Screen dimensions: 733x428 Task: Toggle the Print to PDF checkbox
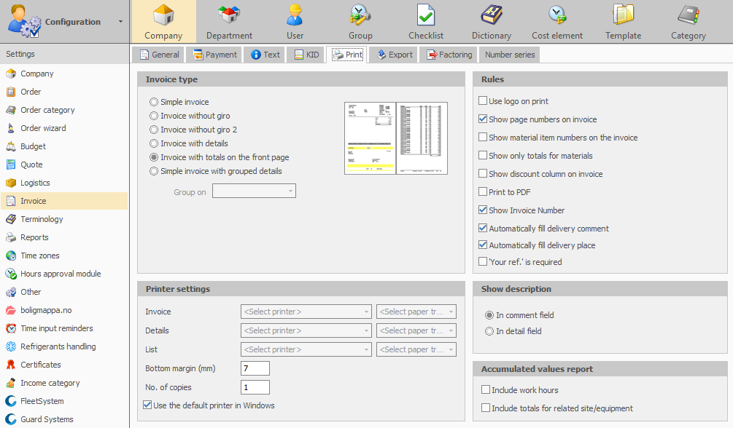pos(483,192)
